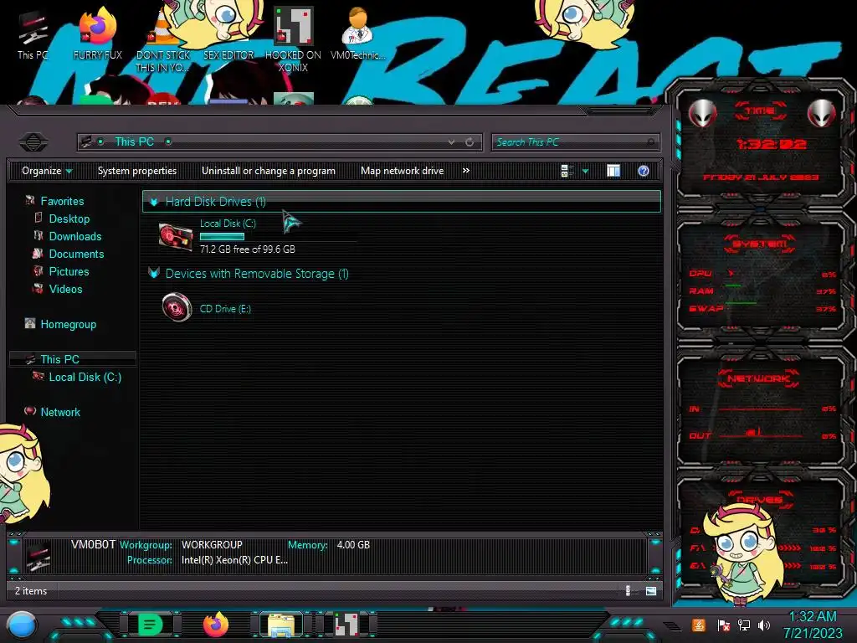Launch Firefox from the taskbar
The height and width of the screenshot is (643, 857).
pyautogui.click(x=216, y=625)
